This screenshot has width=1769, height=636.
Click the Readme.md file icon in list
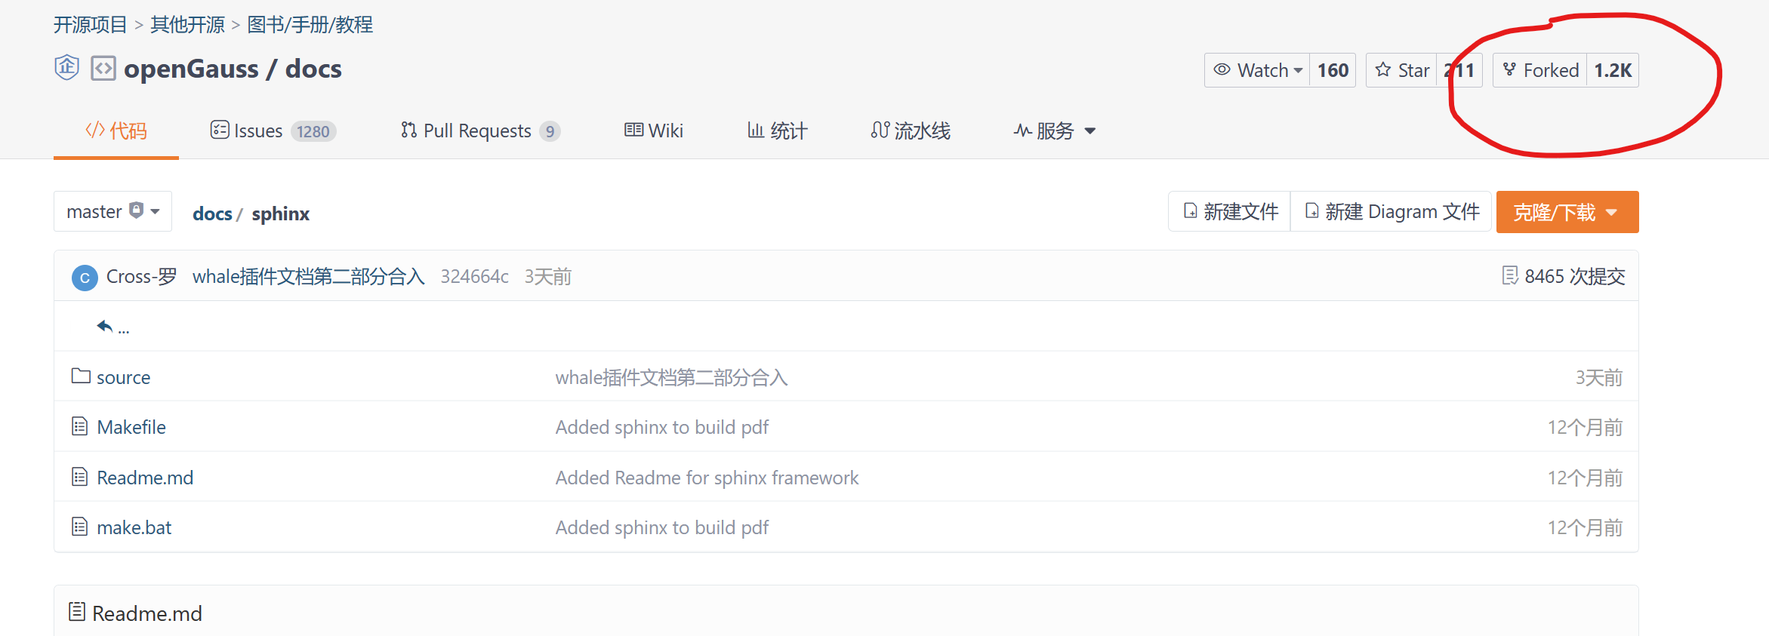[x=80, y=477]
